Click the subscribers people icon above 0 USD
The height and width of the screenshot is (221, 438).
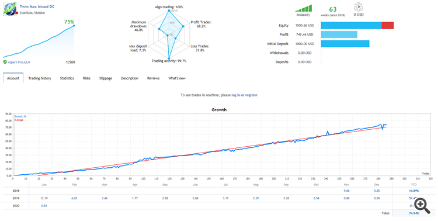tap(359, 6)
